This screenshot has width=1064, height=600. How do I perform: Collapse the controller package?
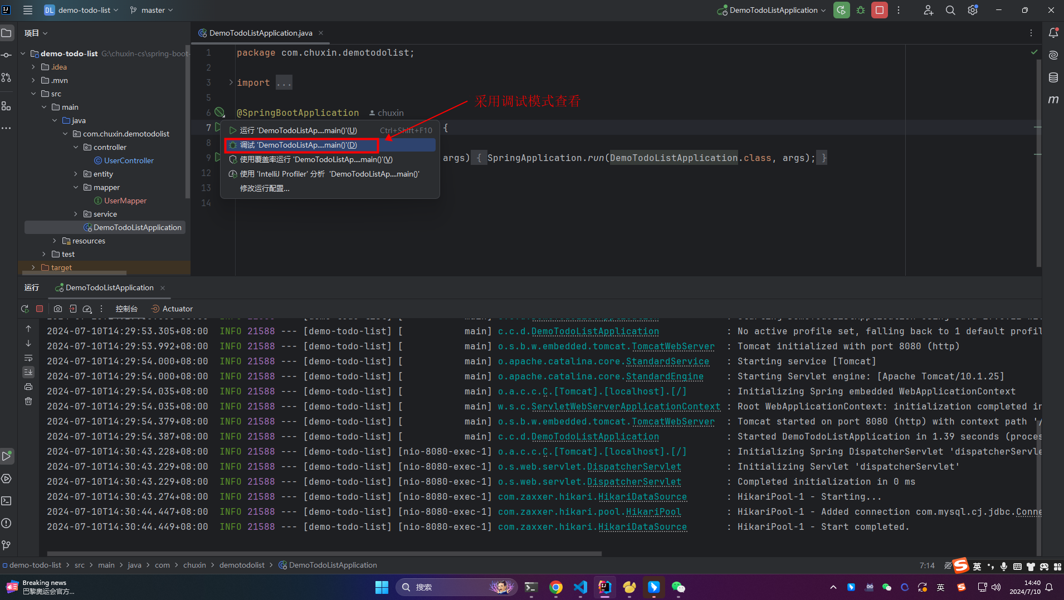coord(76,147)
